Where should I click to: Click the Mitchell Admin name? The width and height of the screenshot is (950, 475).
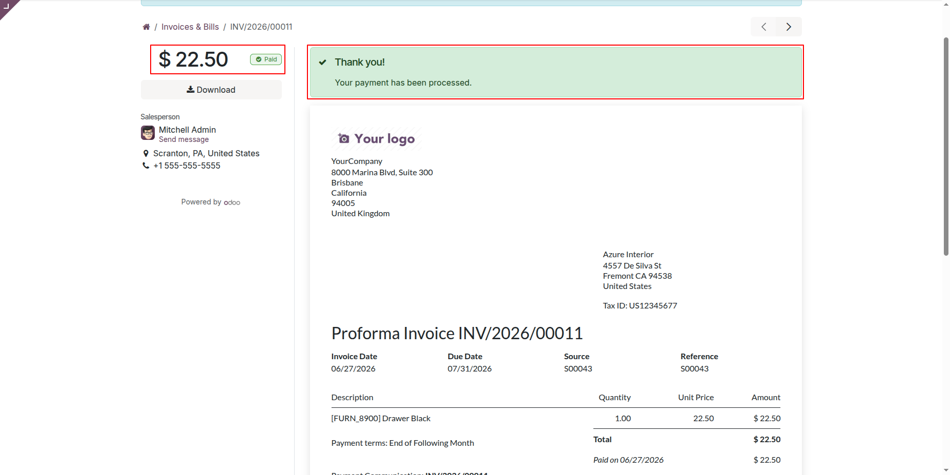point(188,130)
